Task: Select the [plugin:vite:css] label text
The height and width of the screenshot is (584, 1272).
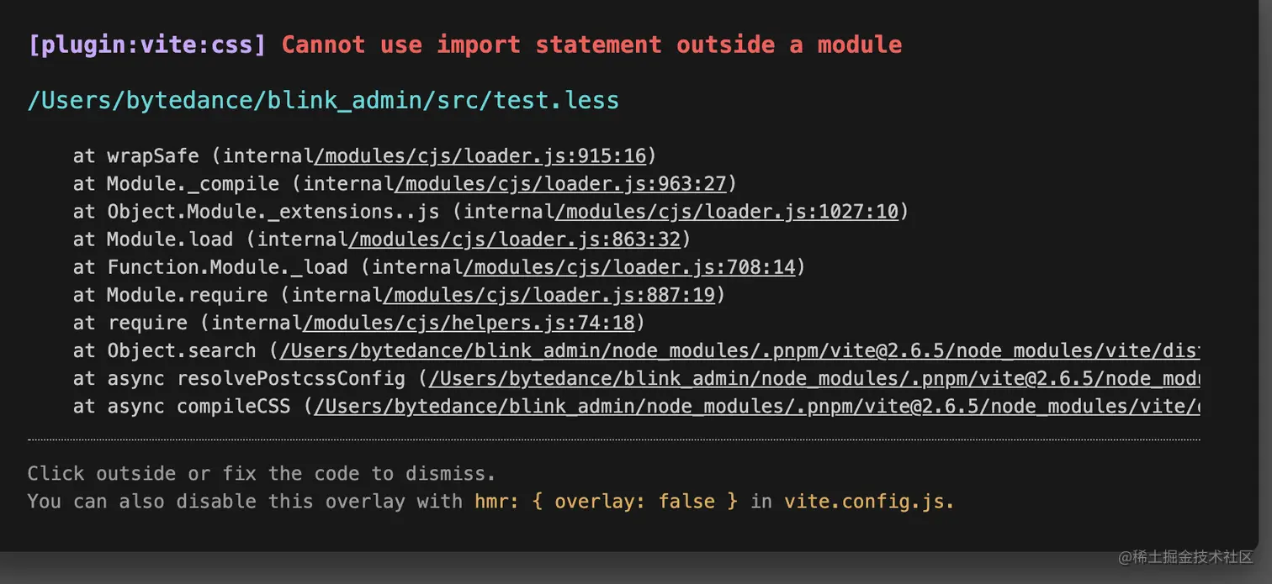Action: (147, 45)
